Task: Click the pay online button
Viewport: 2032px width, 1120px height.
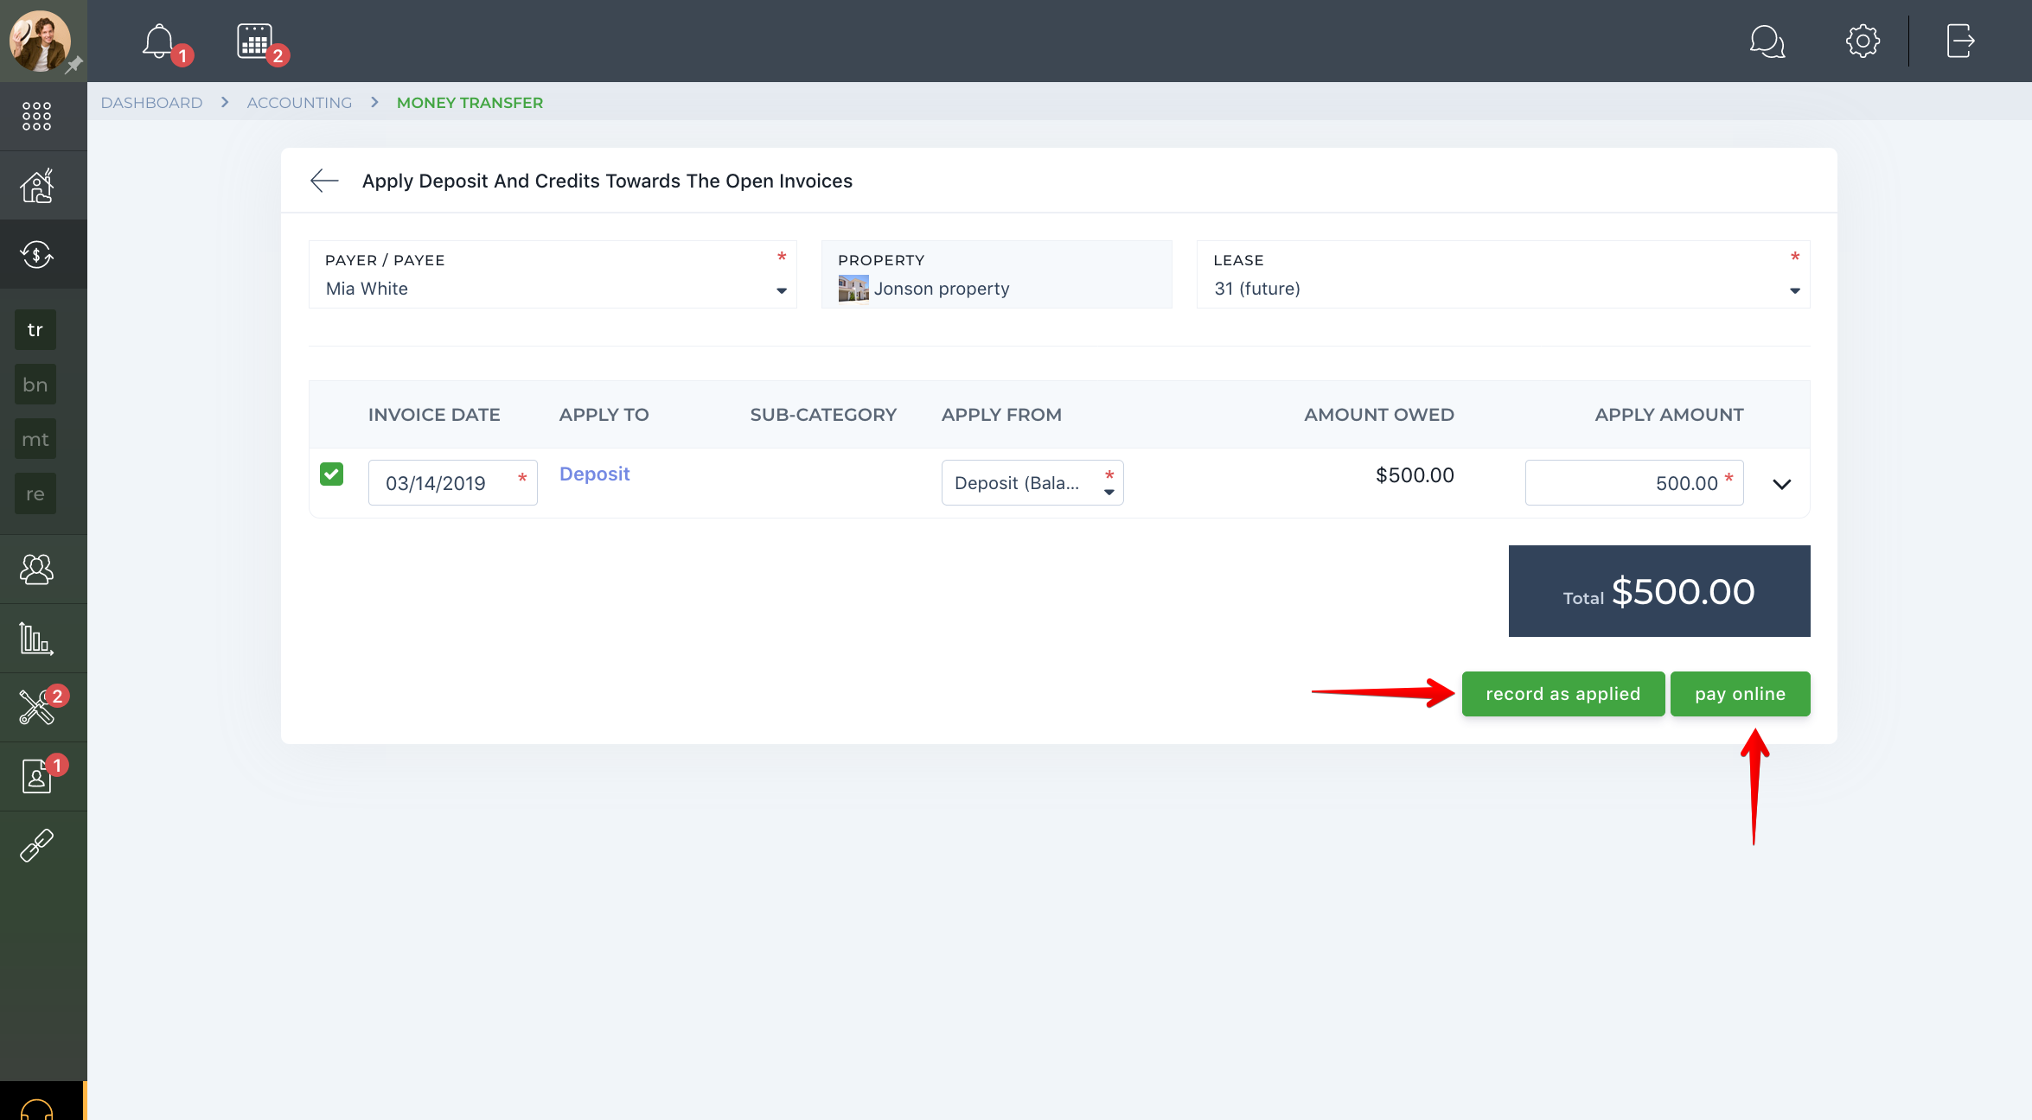Action: tap(1740, 694)
